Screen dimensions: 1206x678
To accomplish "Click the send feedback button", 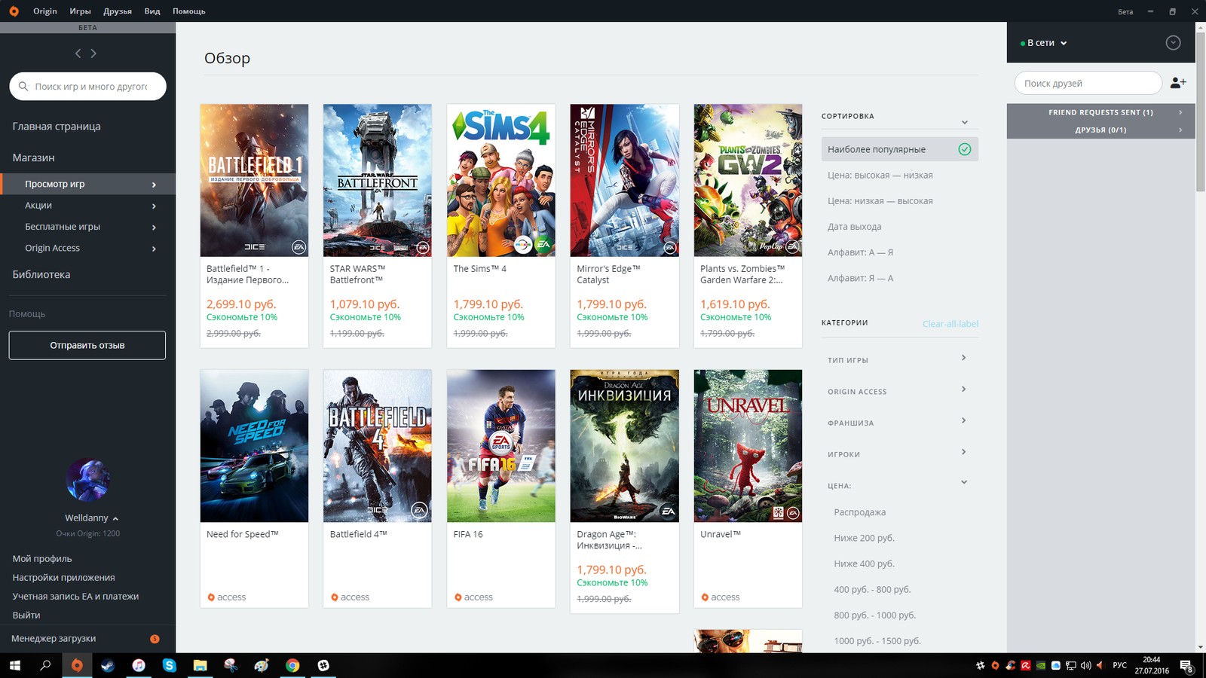I will tap(87, 345).
